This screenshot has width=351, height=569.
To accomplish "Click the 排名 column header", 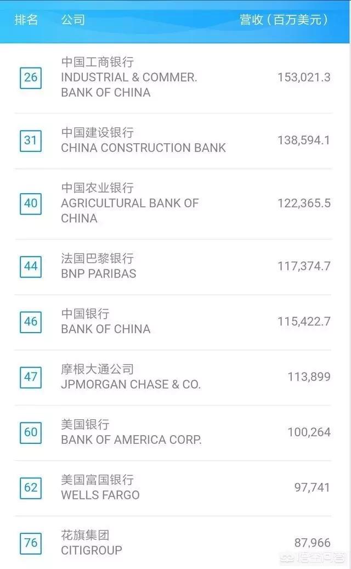I will point(26,20).
